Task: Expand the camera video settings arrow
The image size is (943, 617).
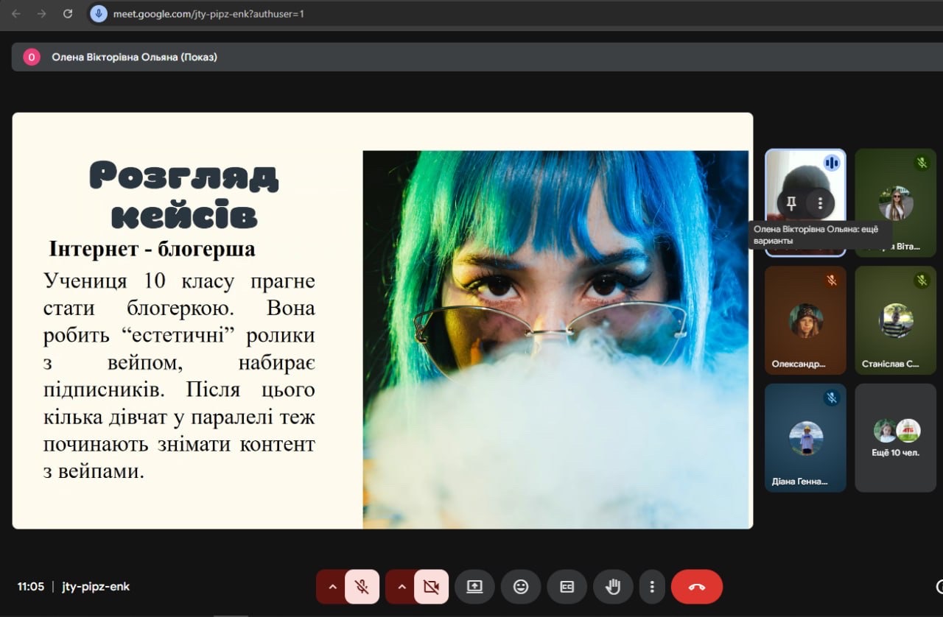Action: (x=402, y=587)
